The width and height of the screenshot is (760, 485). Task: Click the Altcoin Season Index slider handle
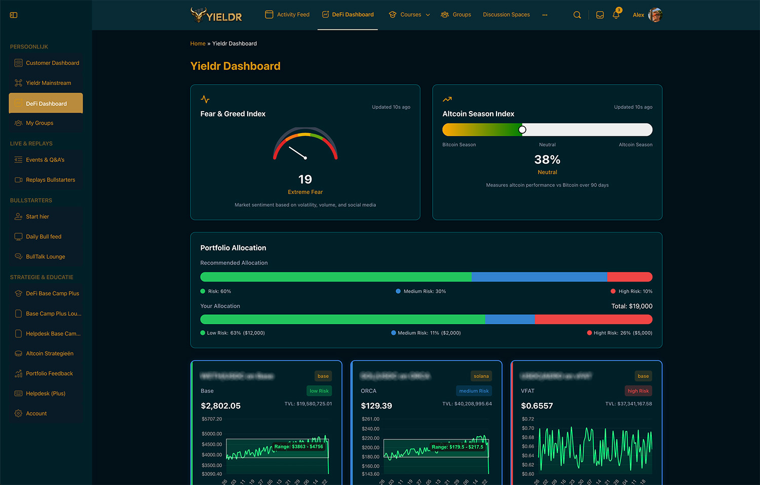(x=522, y=130)
